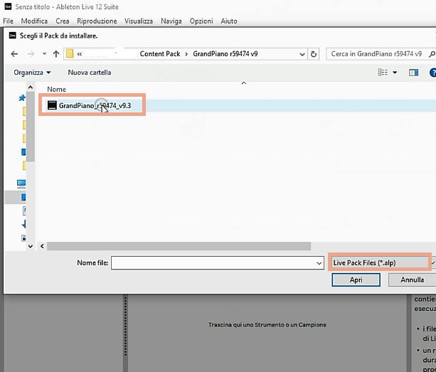Sort files by the Nome column header
This screenshot has width=436, height=372.
[x=57, y=89]
